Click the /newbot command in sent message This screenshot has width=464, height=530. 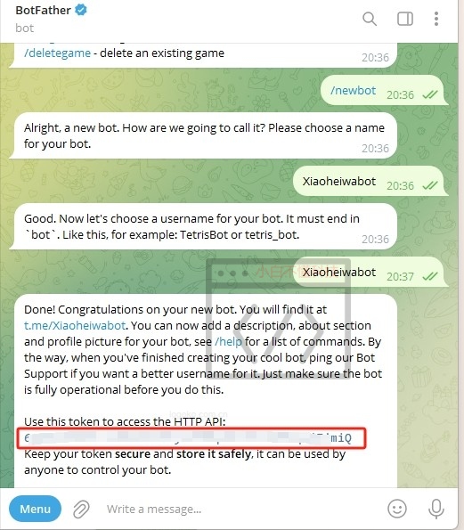point(354,90)
